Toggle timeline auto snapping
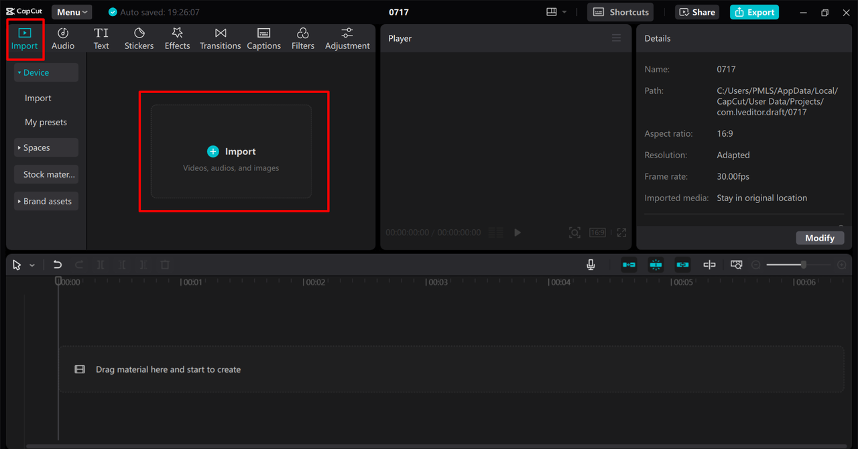 click(x=656, y=265)
